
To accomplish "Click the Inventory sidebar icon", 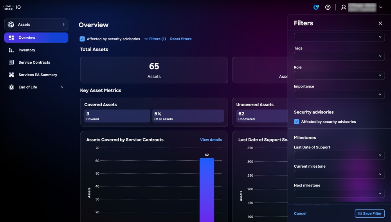I will (11, 50).
